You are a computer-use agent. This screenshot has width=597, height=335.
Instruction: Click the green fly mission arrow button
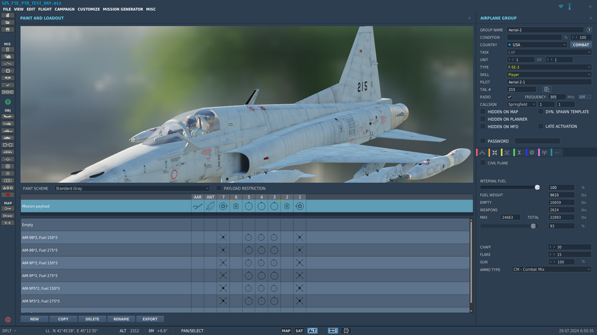pyautogui.click(x=8, y=102)
